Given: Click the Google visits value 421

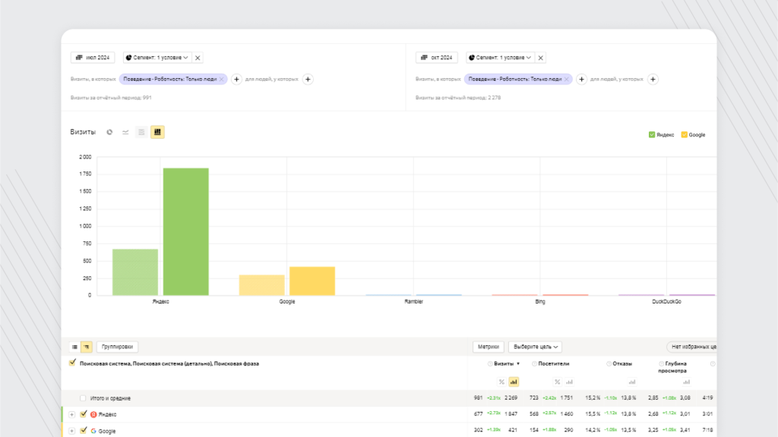Looking at the screenshot, I should [x=513, y=430].
